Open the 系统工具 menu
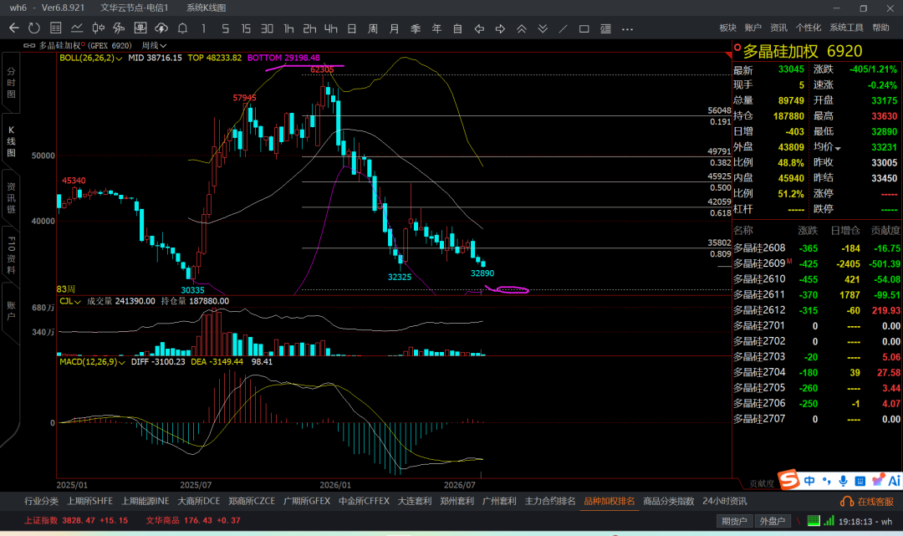903x536 pixels. click(846, 28)
